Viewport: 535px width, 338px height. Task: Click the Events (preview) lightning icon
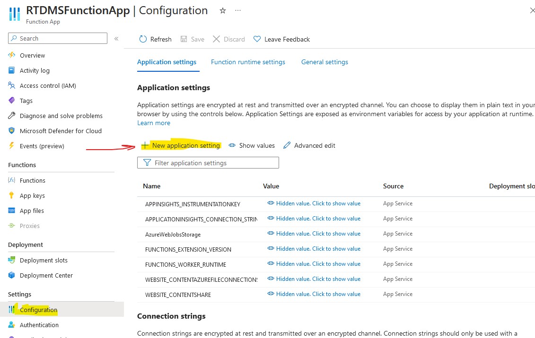tap(12, 146)
